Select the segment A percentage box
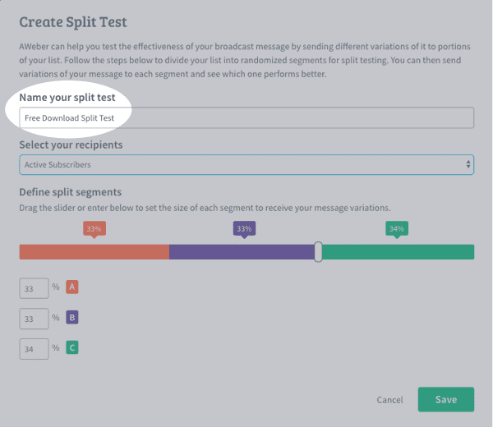The image size is (493, 427). (x=33, y=287)
